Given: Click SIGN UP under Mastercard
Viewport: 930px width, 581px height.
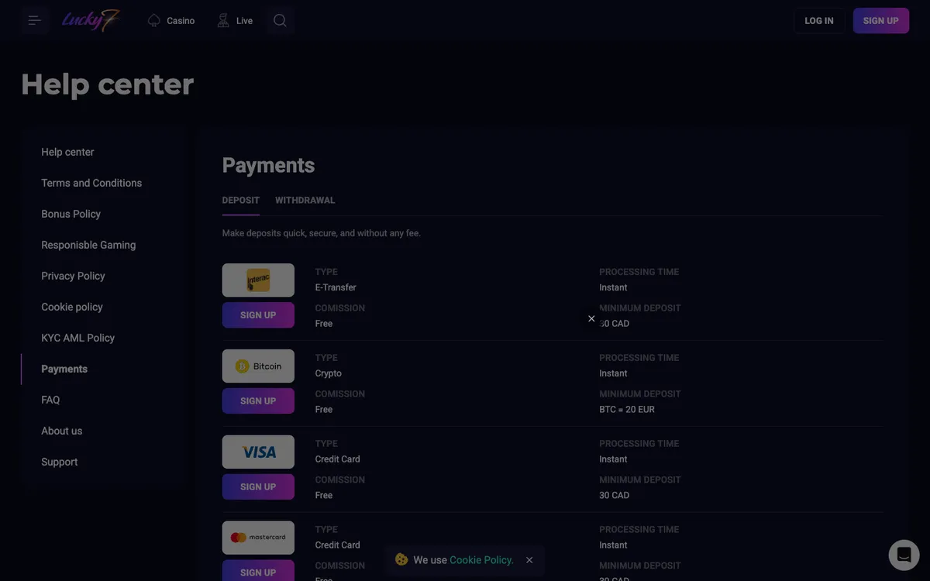Looking at the screenshot, I should tap(258, 572).
